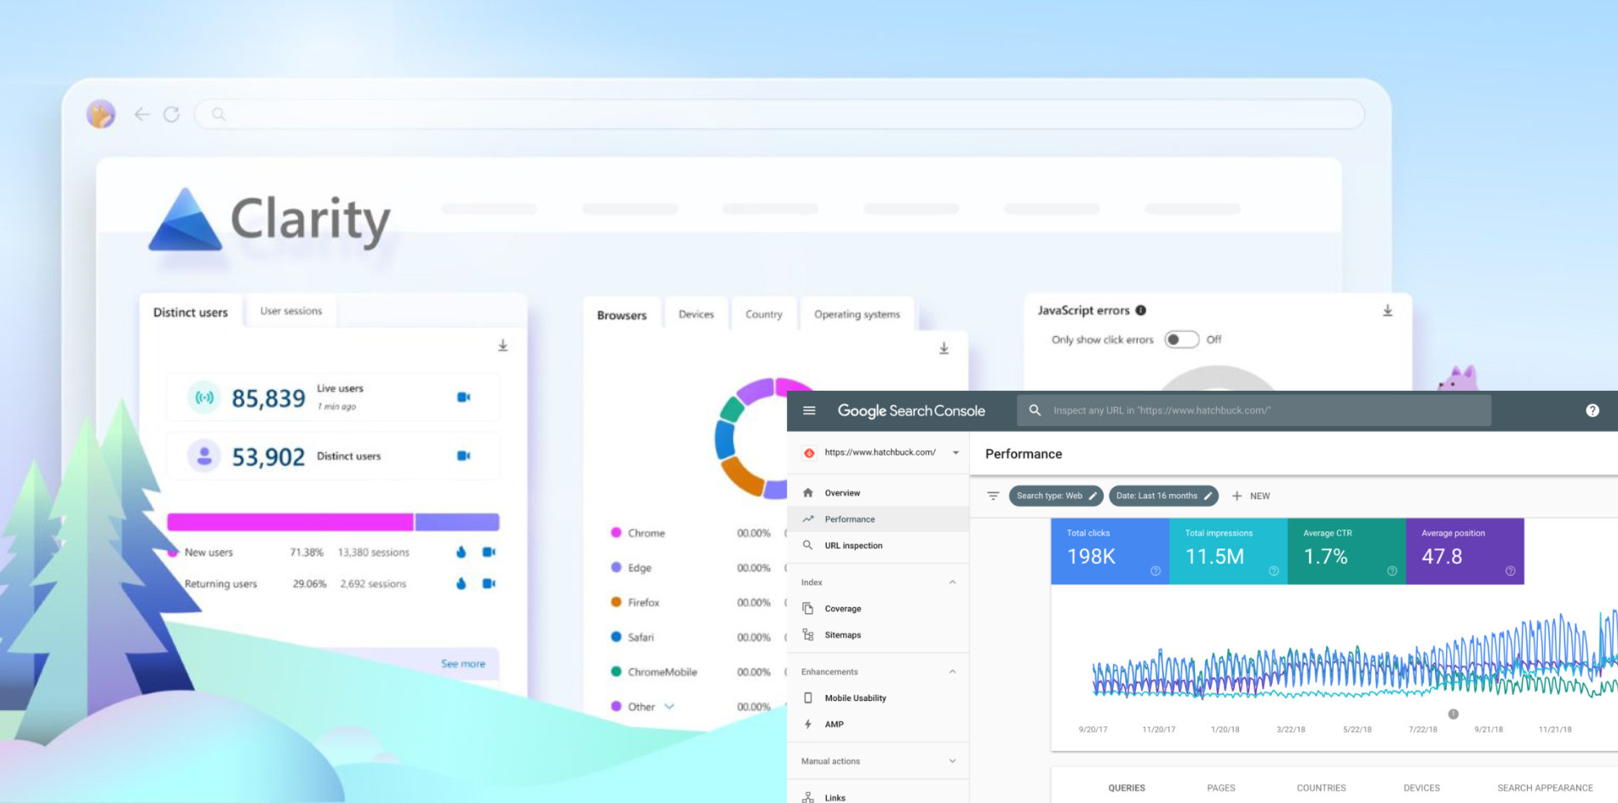
Task: Click the help question mark icon
Action: 1592,410
